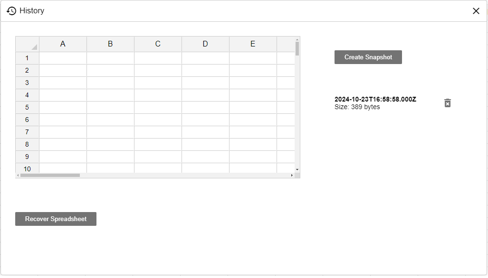Screen dimensions: 488x278
Task: Select row 9 header
Action: [27, 157]
